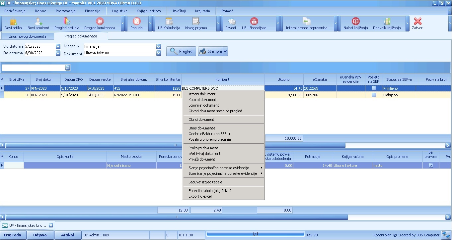Open UF - finansijske toolbar icon
The image size is (452, 240).
point(254,24)
